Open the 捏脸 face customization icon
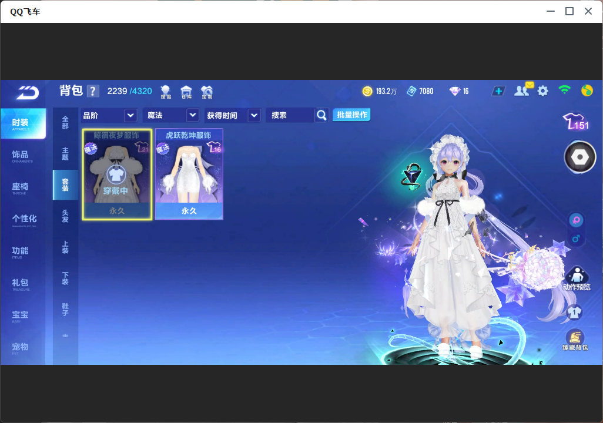Screen dimensions: 603x423 tap(166, 92)
